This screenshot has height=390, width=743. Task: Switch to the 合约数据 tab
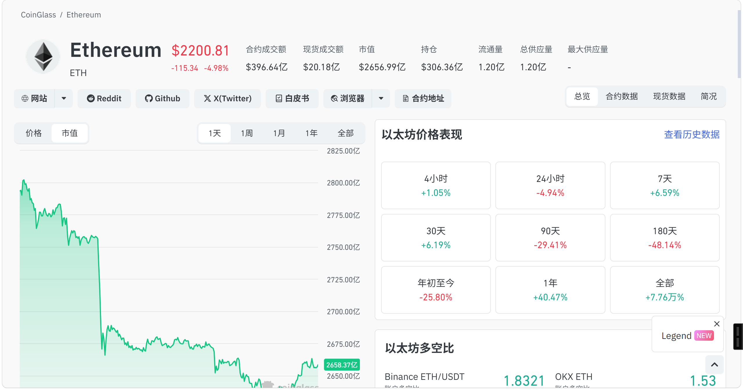622,96
